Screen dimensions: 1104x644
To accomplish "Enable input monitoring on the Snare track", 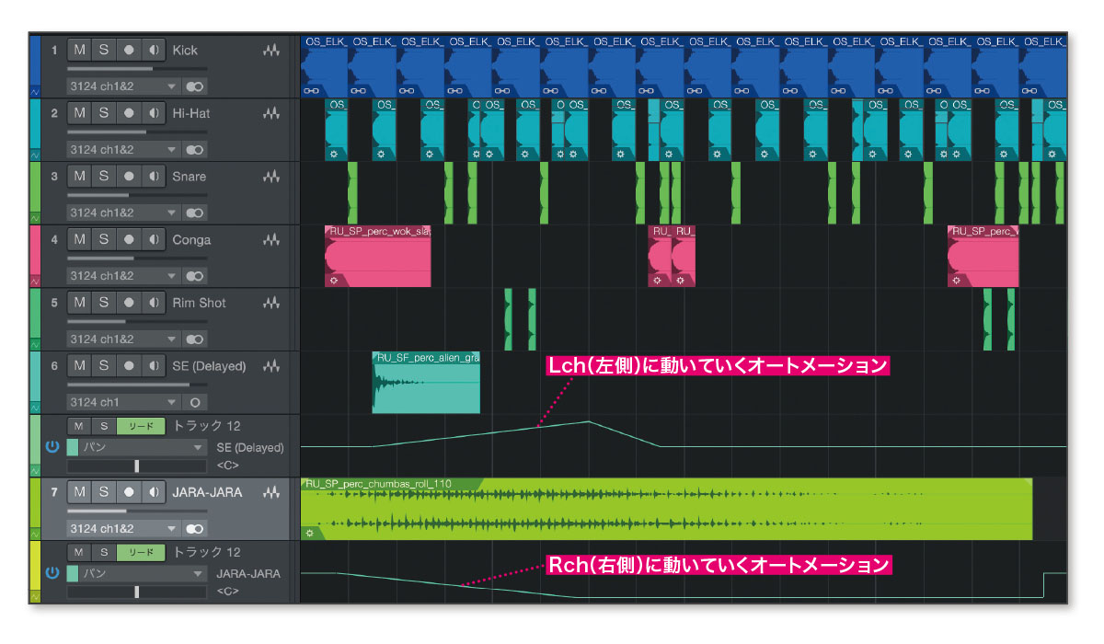I will [154, 176].
